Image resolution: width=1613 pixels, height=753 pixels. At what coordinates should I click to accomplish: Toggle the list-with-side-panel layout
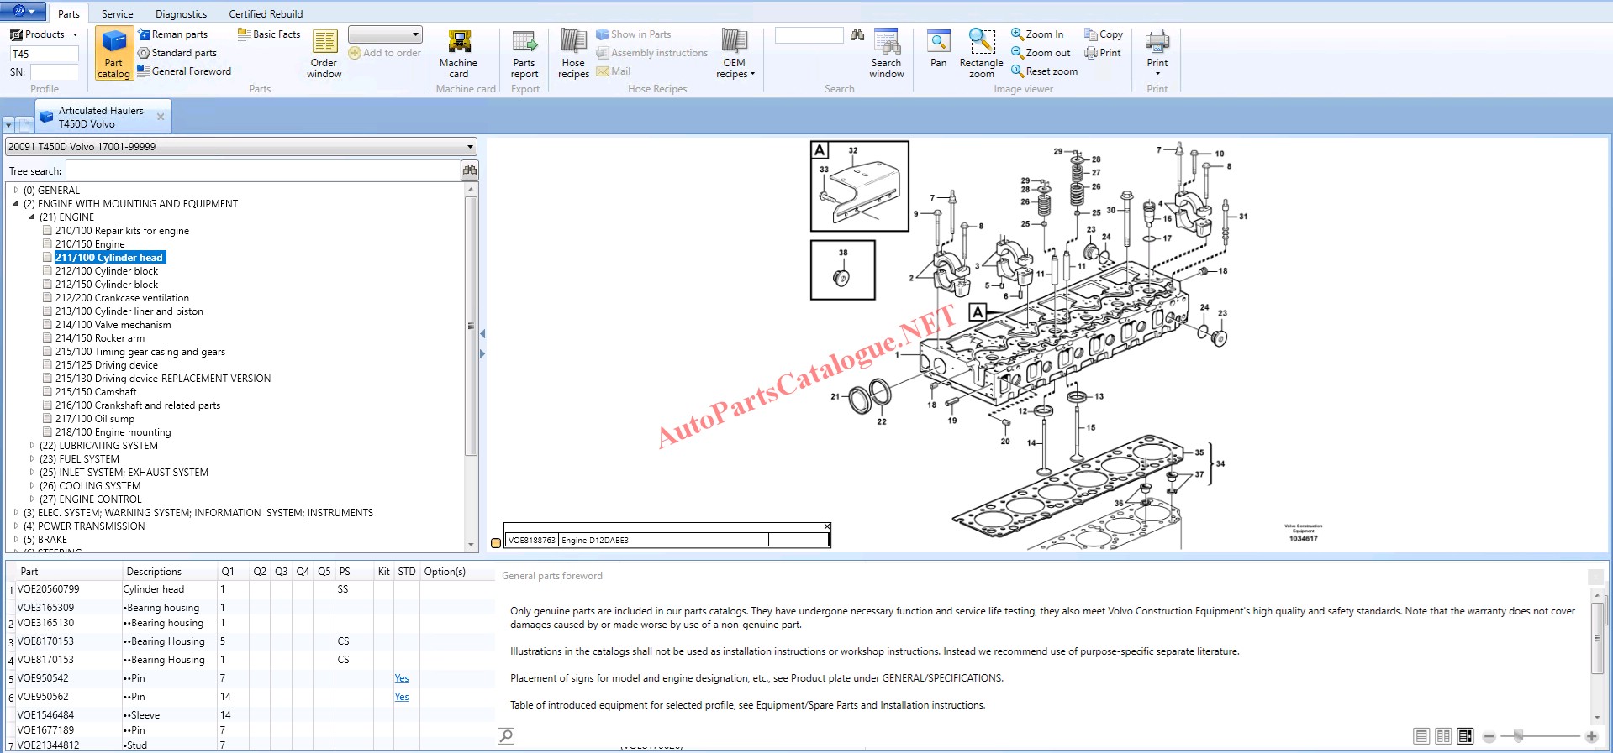coord(1465,736)
